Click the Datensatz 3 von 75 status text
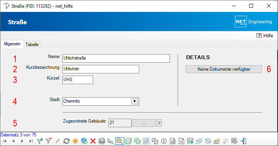 click(x=18, y=135)
